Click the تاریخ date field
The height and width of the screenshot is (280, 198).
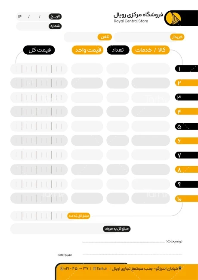point(39,17)
